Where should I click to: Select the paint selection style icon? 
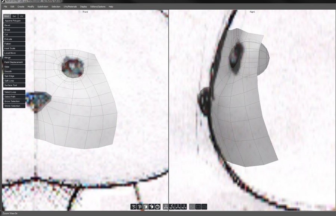point(192,207)
